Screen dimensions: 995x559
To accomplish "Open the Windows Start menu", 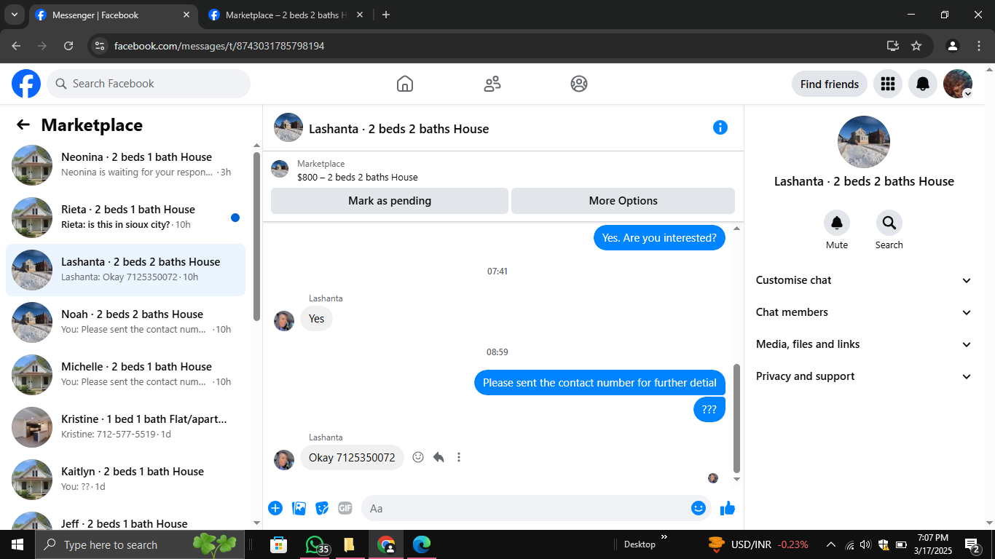I will (17, 544).
